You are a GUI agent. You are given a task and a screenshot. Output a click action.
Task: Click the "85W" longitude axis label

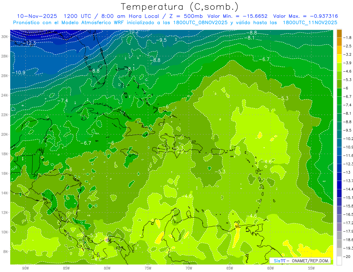tap(66, 268)
